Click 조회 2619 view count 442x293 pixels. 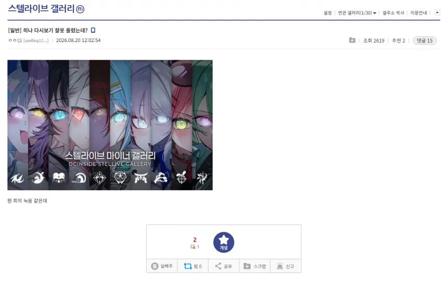tap(373, 41)
